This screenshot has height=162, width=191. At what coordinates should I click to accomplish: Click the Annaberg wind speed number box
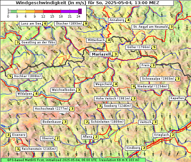coord(128,20)
